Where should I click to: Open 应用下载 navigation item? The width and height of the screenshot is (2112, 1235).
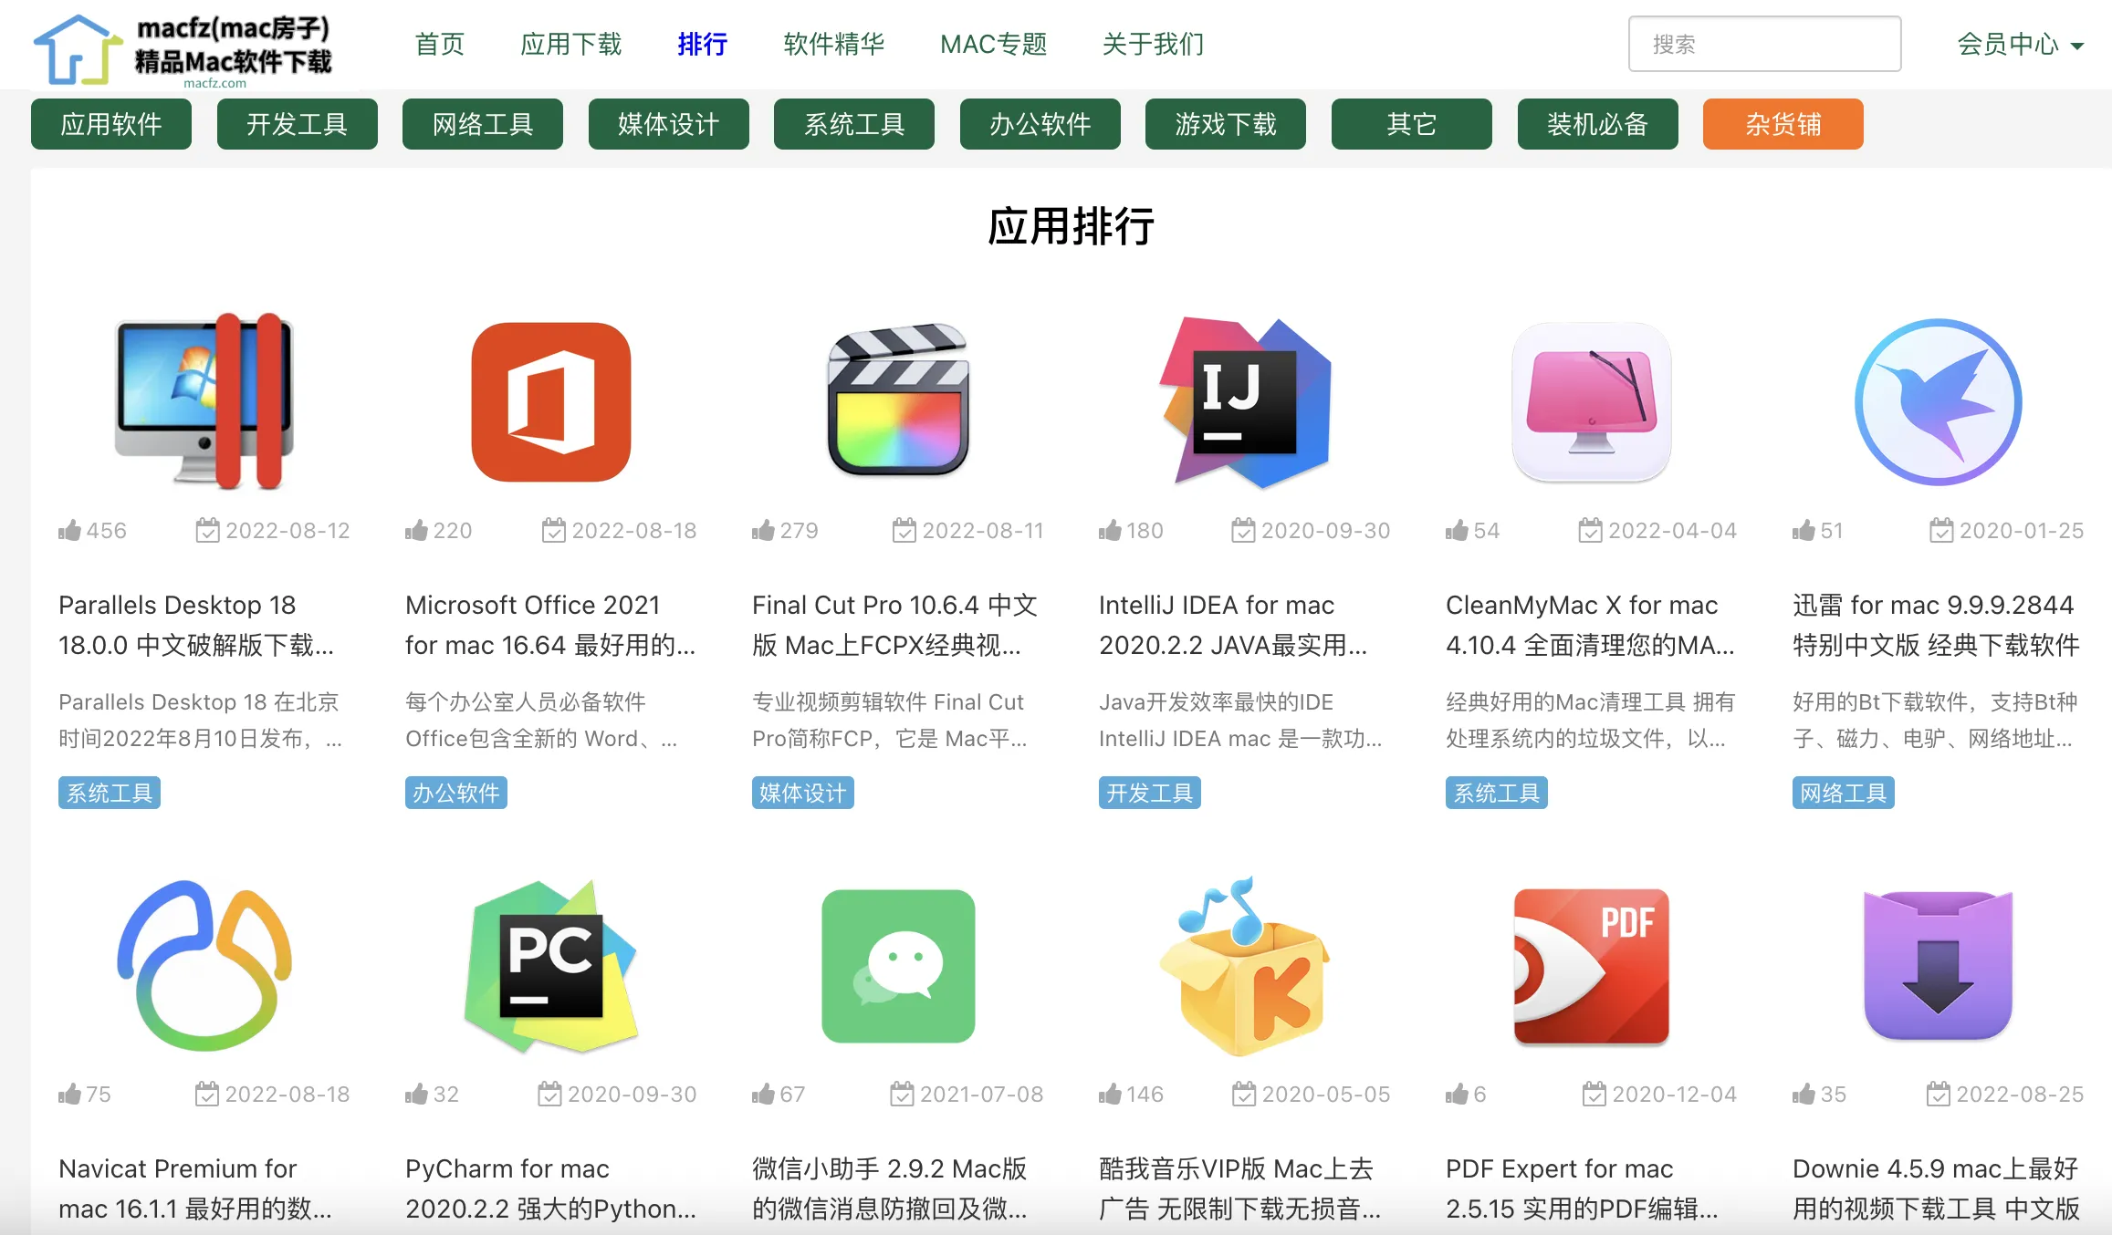coord(571,44)
